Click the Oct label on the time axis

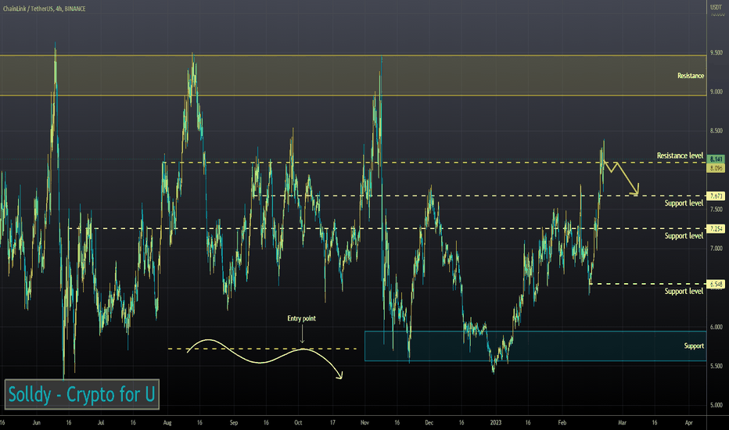click(x=298, y=422)
